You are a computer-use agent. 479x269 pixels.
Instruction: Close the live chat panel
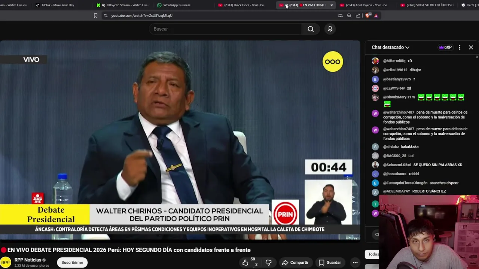(x=471, y=47)
